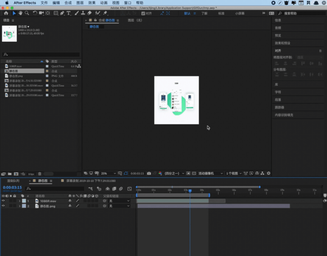Open the 内容识别填充 panel
327x256 pixels.
pos(284,115)
